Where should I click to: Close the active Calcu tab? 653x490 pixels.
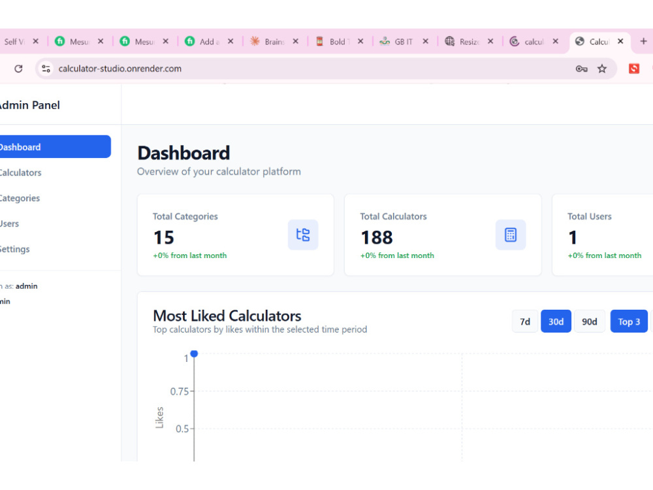[x=620, y=41]
